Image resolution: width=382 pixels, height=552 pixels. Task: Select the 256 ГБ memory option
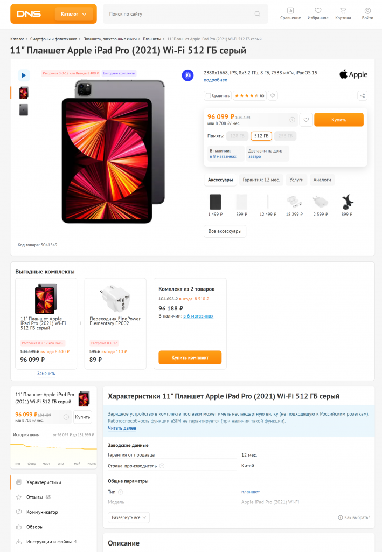point(285,136)
